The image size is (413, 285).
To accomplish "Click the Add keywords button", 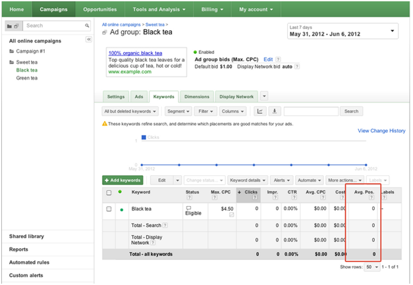I will [123, 180].
